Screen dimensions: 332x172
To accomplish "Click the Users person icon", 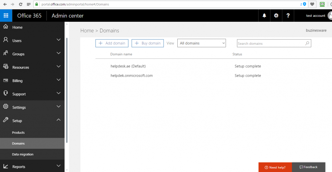I will coord(6,40).
